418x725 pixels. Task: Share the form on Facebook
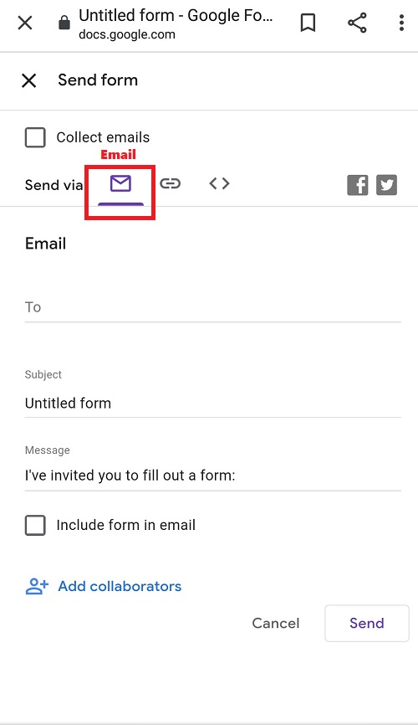tap(358, 185)
